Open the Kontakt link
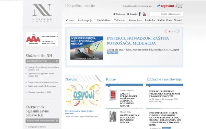The width and height of the screenshot is (206, 129). [132, 14]
